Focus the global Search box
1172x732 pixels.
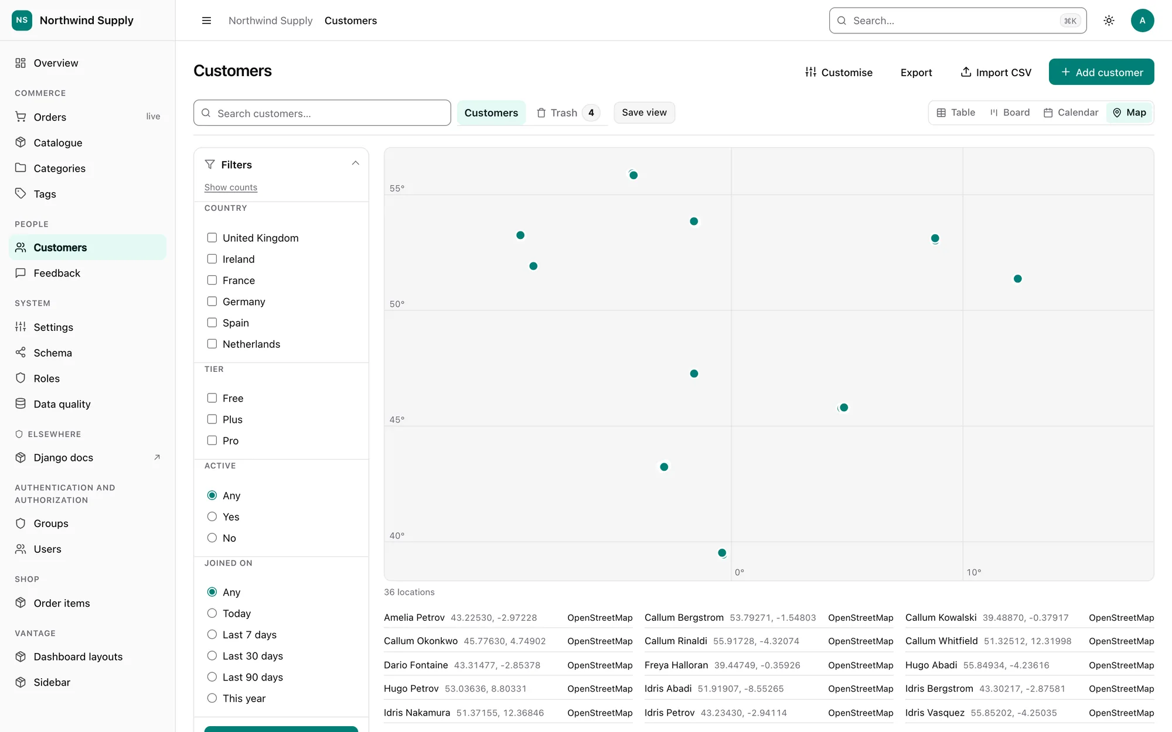click(958, 20)
